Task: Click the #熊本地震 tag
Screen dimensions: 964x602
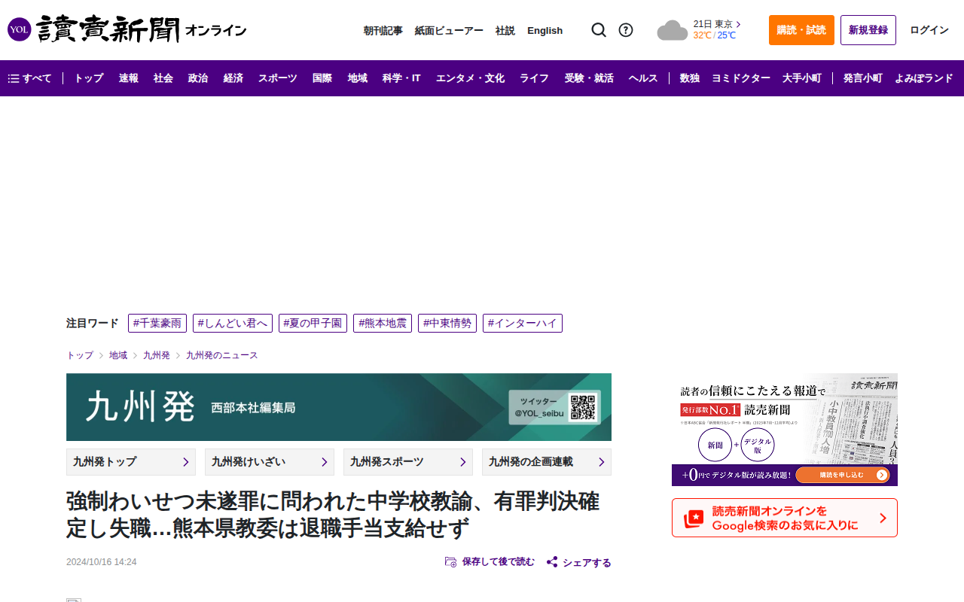Action: coord(383,324)
